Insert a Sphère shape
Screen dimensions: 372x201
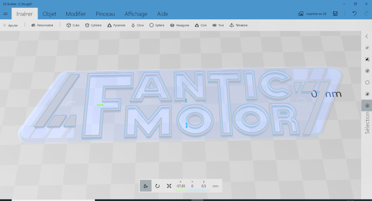157,25
